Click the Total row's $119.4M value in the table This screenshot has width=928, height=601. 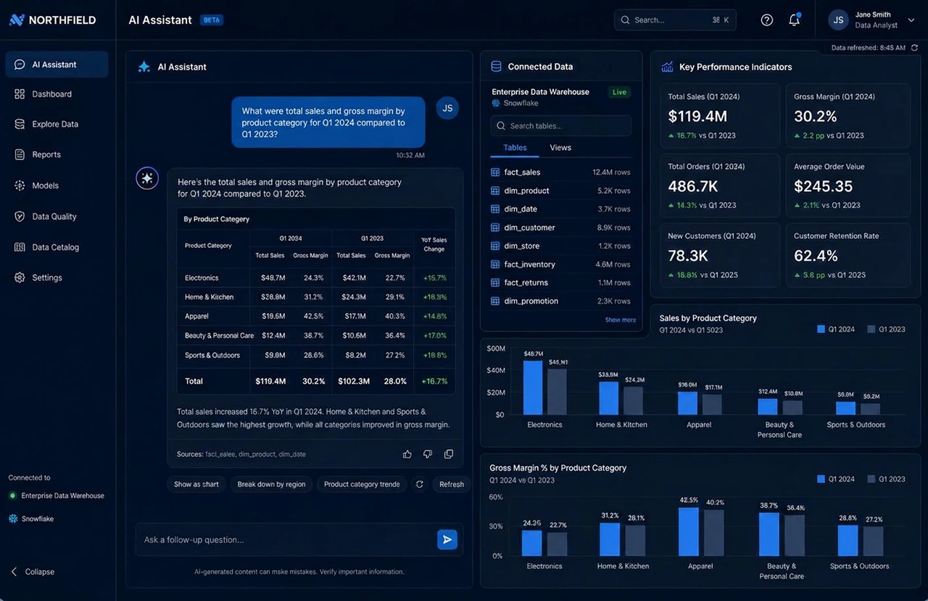270,381
